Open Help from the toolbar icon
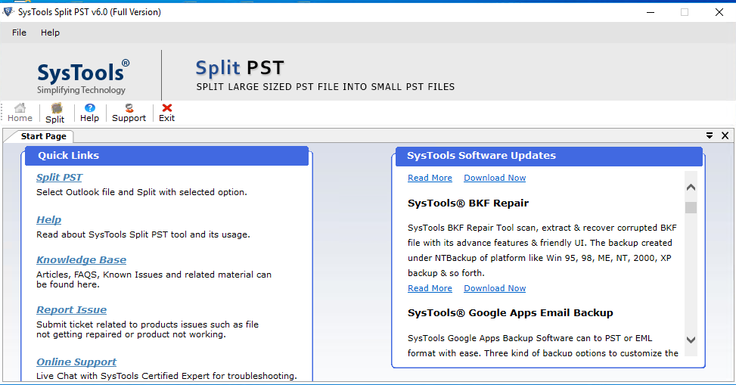Screen dimensions: 736x385 (89, 113)
